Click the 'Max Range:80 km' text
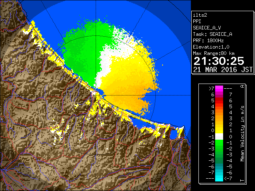 (214, 53)
